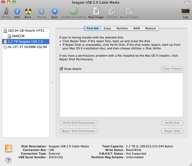Switch to the Erase tab

107,28
